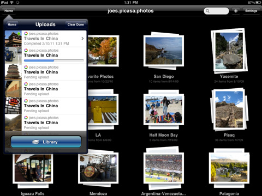Viewport: 262px width, 196px height.
Task: Click the 'Completed 2/10/11 1:31 PM' text
Action: pyautogui.click(x=46, y=44)
